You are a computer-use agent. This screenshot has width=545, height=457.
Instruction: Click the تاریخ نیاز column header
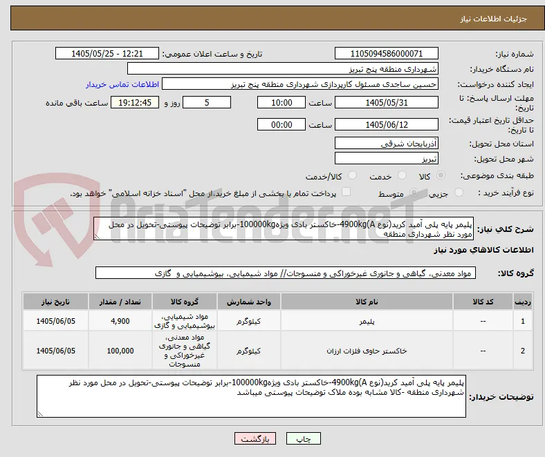click(x=55, y=302)
